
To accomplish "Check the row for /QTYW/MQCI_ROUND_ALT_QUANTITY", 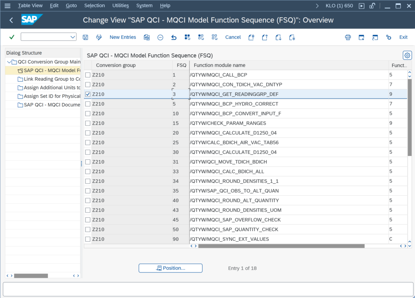I will pos(88,201).
